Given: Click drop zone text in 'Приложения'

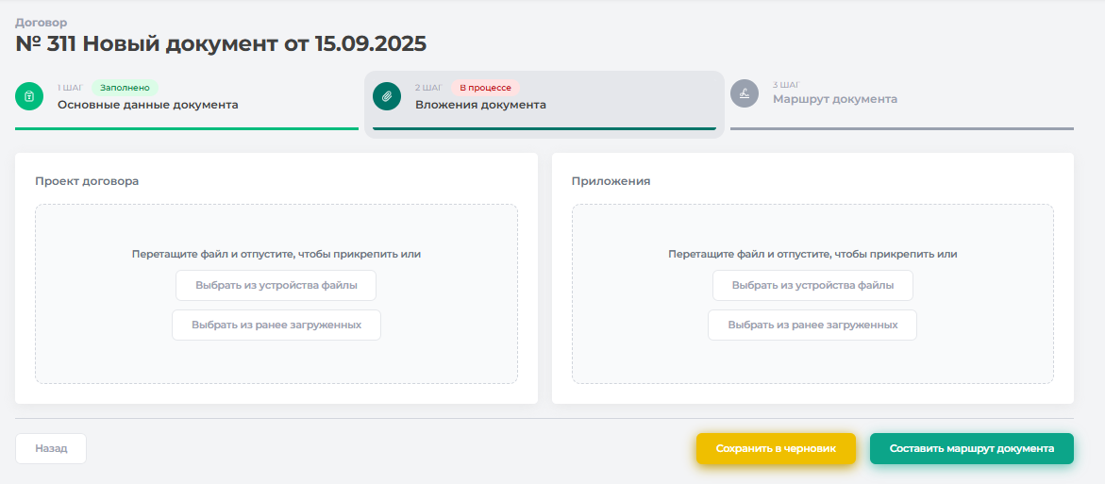Looking at the screenshot, I should coord(812,254).
